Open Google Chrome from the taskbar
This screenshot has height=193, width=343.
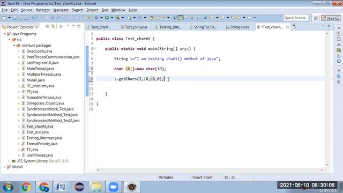click(26, 187)
